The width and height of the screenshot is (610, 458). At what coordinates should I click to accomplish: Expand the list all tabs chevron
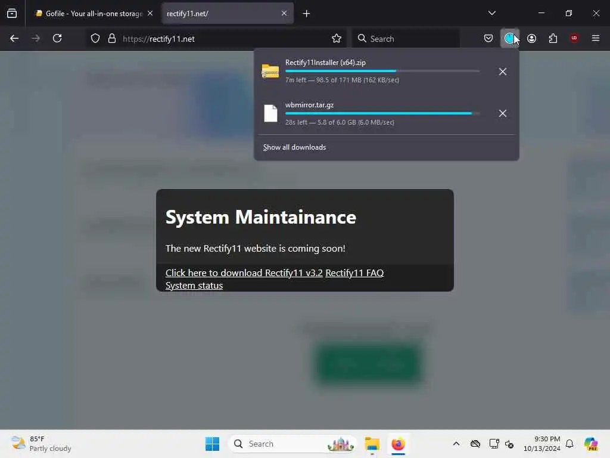click(x=491, y=13)
